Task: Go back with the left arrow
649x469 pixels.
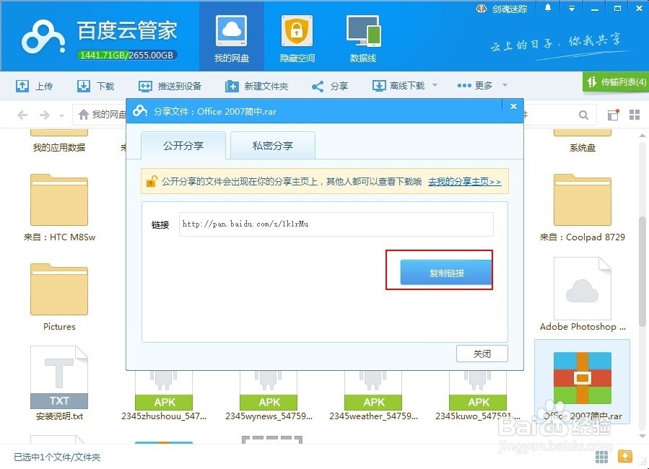Action: pos(22,115)
